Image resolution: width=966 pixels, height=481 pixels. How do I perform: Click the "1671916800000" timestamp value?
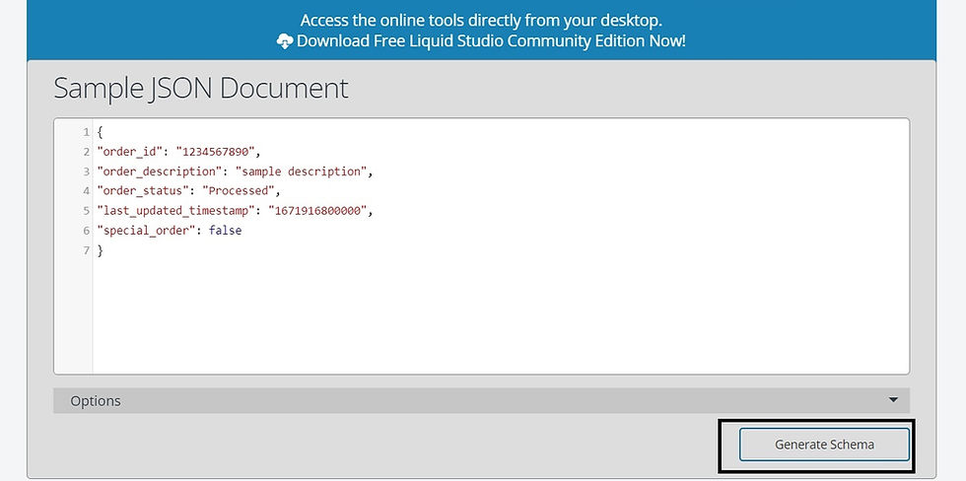click(317, 211)
